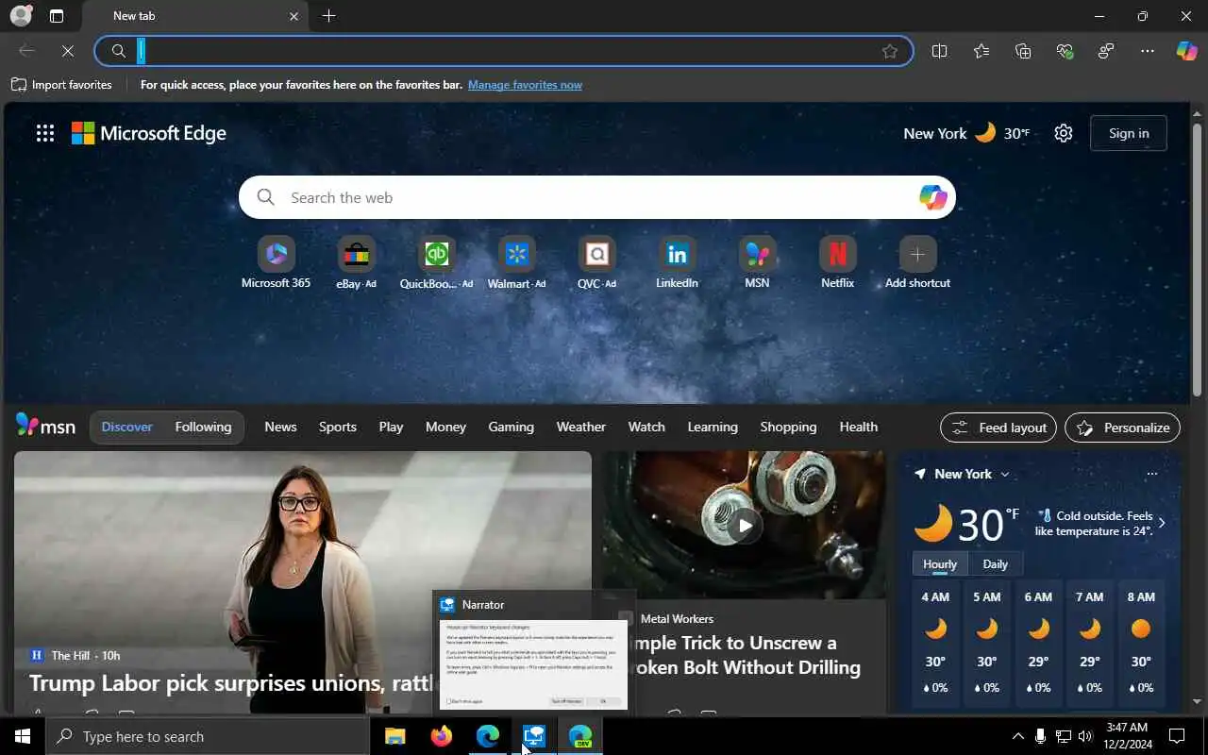The image size is (1208, 755).
Task: Open the Play tab
Action: [x=391, y=427]
